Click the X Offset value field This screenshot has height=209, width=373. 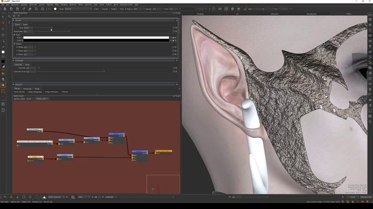[29, 47]
